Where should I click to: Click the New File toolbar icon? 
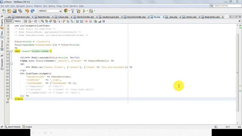click(4, 11)
